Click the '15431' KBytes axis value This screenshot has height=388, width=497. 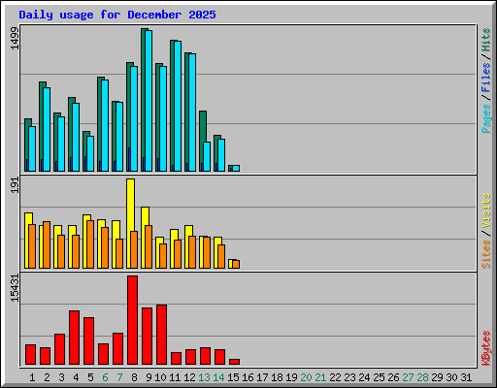15,288
